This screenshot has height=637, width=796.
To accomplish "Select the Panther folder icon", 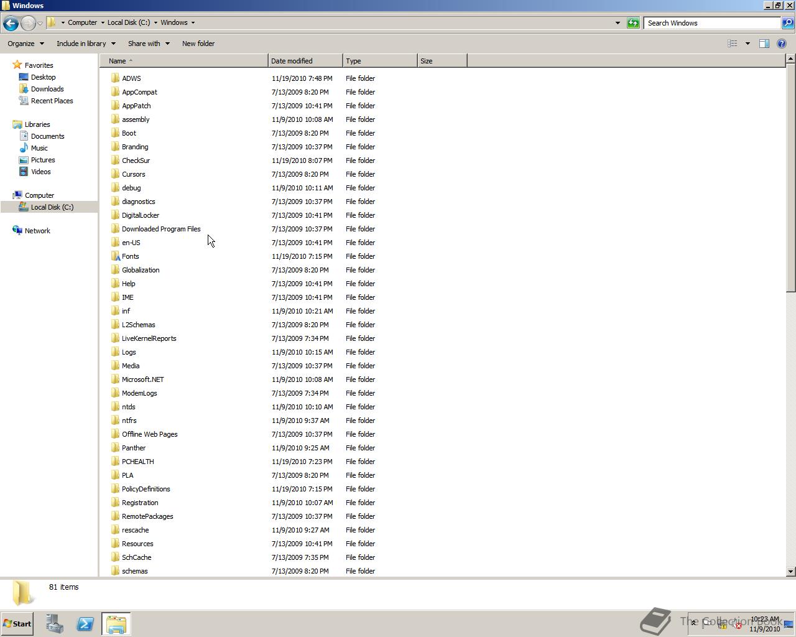I will click(x=115, y=448).
